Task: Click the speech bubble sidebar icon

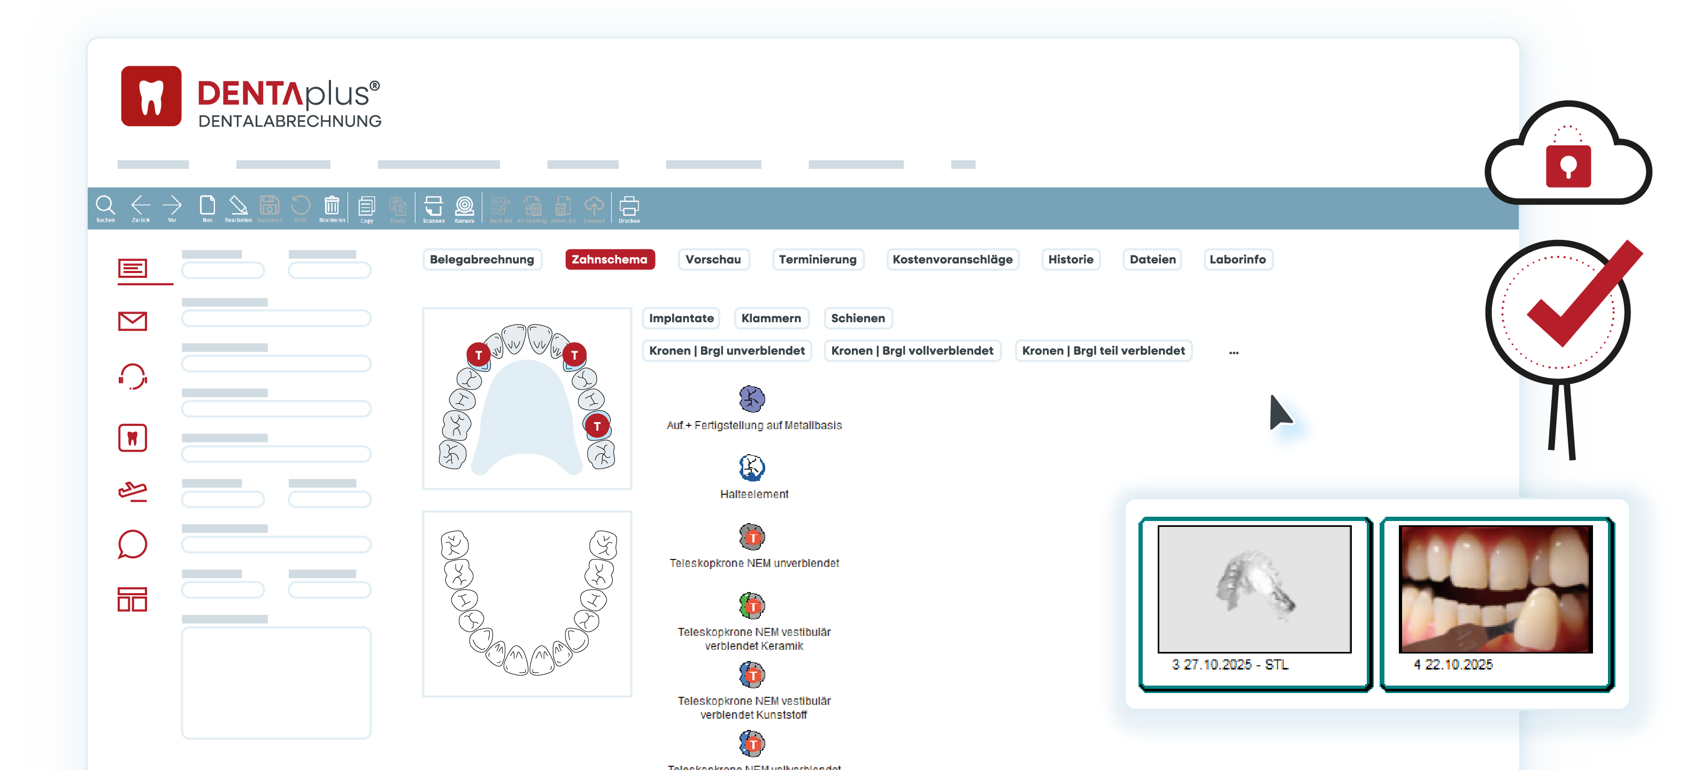Action: 132,545
